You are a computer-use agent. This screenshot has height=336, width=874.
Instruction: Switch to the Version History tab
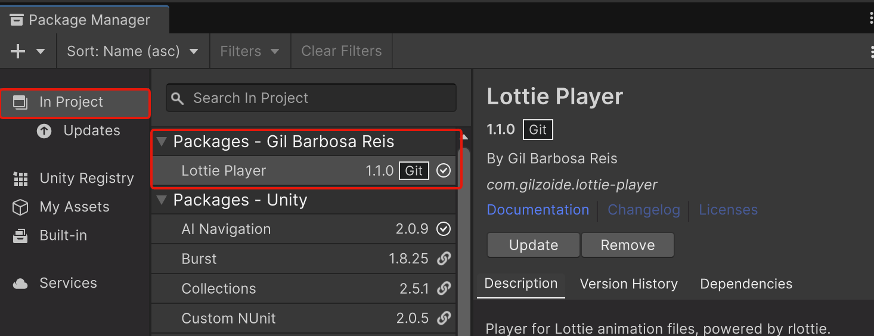pos(628,284)
